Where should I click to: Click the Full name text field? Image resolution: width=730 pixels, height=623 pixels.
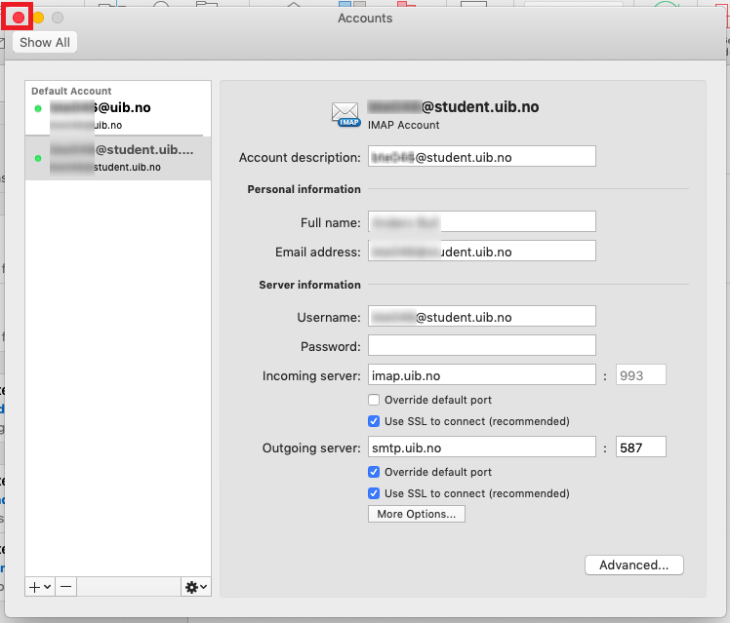pyautogui.click(x=481, y=222)
